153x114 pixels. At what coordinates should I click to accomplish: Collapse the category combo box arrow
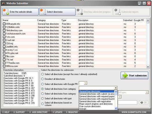tap(116, 88)
